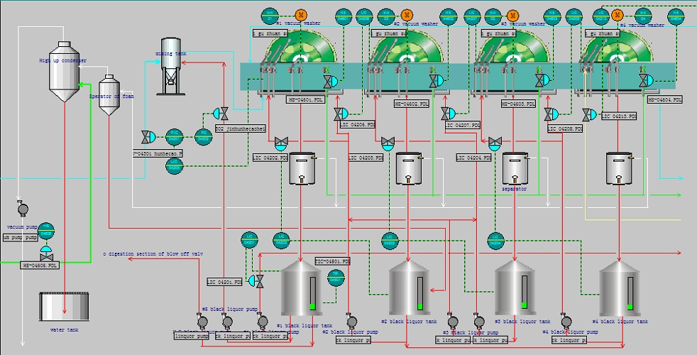Screen dimensions: 697x355
Task: Click the #1 vacuum washer motor icon
Action: click(300, 14)
